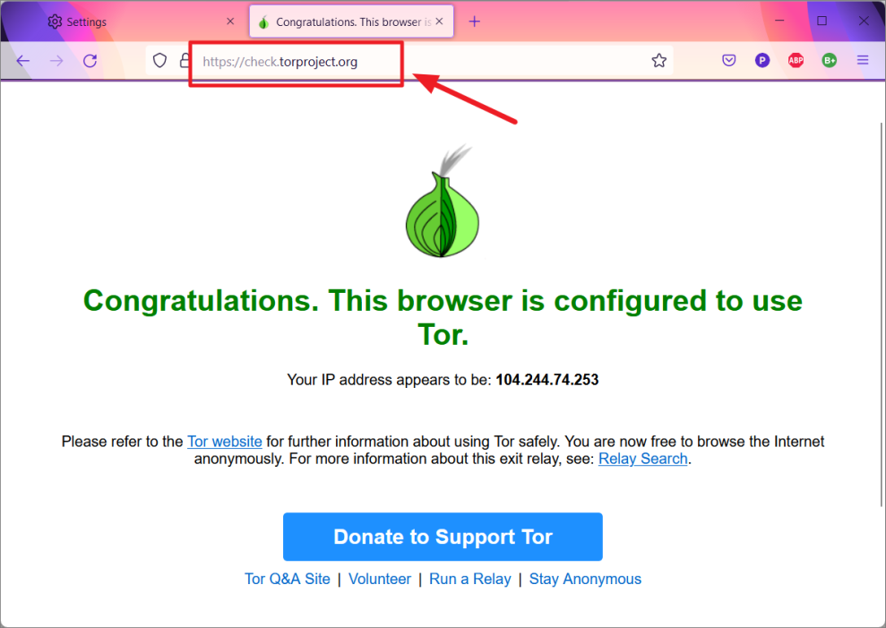Open the purple P extension
886x628 pixels.
tap(762, 60)
